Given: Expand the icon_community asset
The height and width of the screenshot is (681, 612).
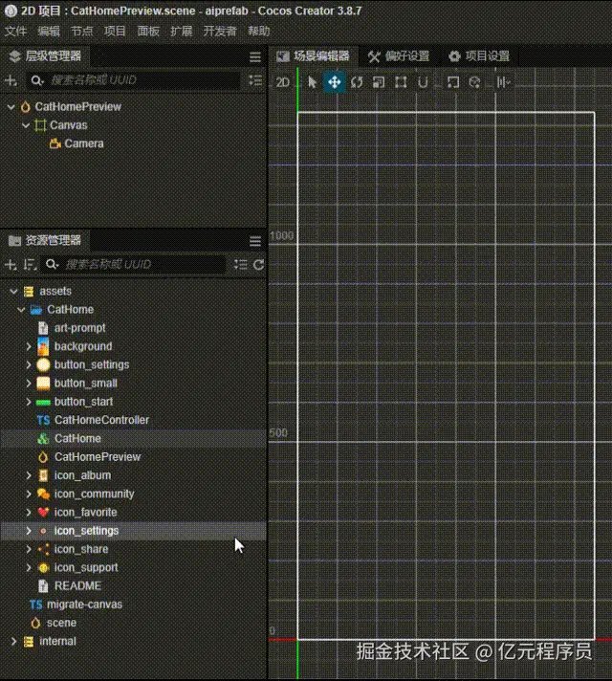Looking at the screenshot, I should tap(29, 494).
